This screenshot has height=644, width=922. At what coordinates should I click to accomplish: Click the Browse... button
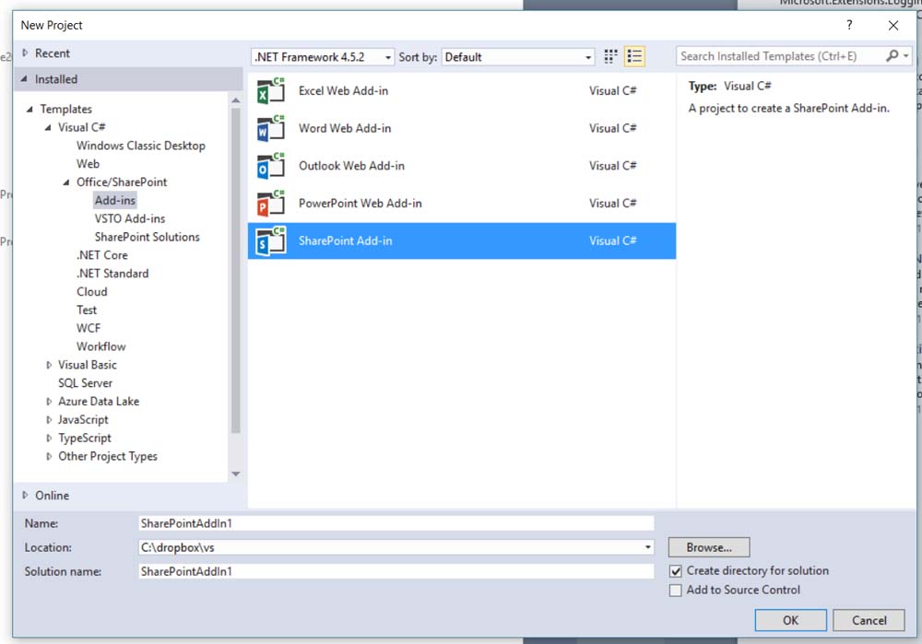(708, 547)
